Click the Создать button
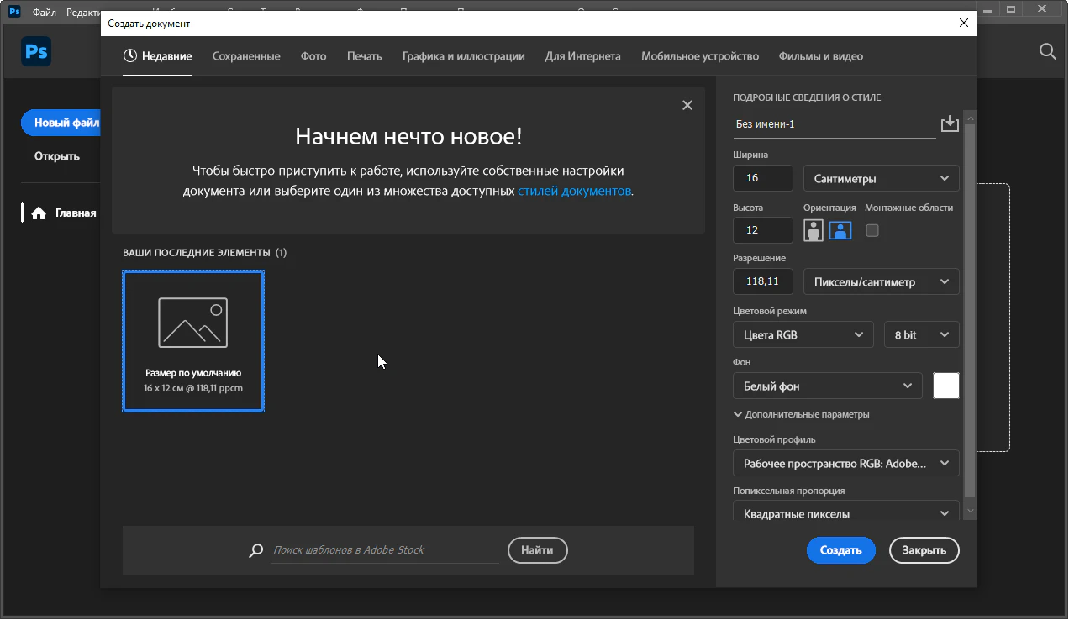 pos(840,550)
